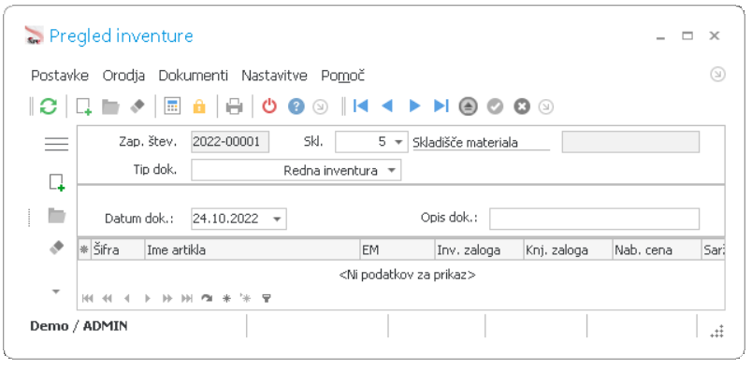Screen dimensions: 752x369
Task: Click the Inv. zaloga column header
Action: [479, 249]
